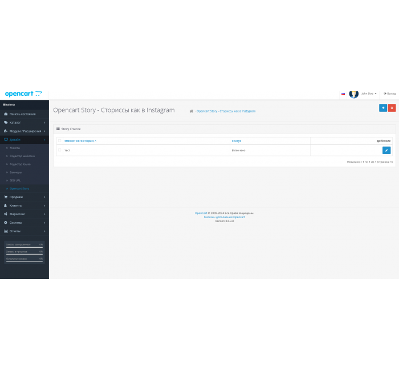
Task: Click the blue plus add story button
Action: [x=383, y=108]
